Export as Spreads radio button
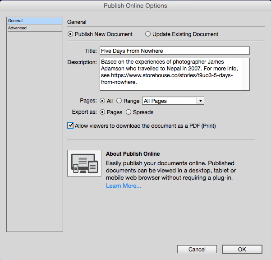Screen dimensions: 271x260 pos(129,112)
